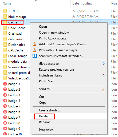Choose Delete from the context menu
Screen dimensions: 118x137
point(43,116)
